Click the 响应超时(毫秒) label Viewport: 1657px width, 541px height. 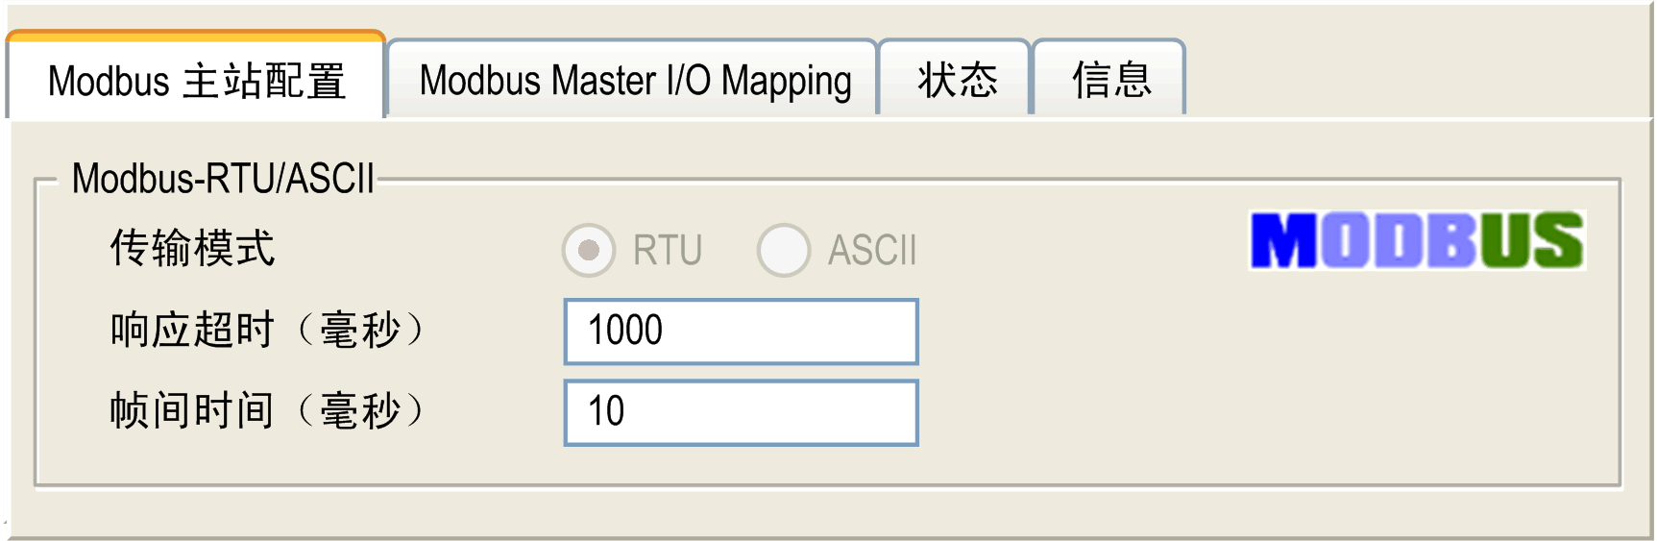267,331
